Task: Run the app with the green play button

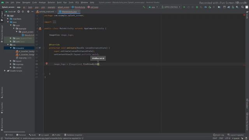Action: (184, 7)
